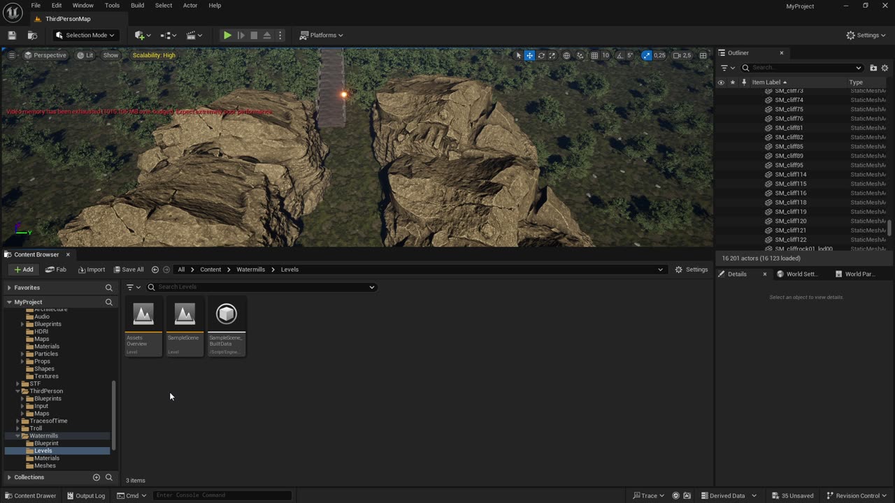Image resolution: width=895 pixels, height=503 pixels.
Task: Open the Actor menu
Action: point(190,6)
